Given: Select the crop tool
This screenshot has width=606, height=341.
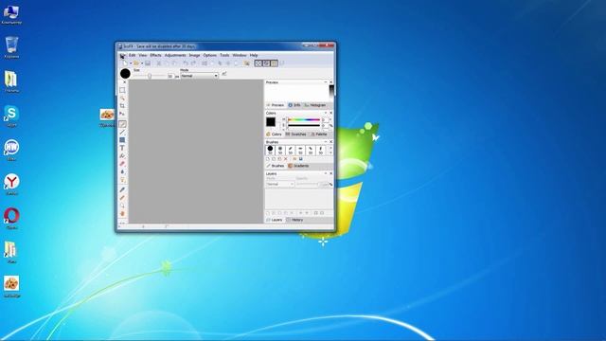Looking at the screenshot, I should click(x=122, y=105).
